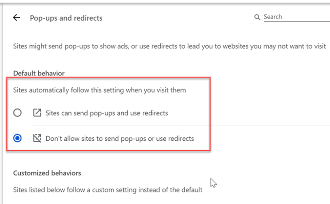The height and width of the screenshot is (204, 330).
Task: Click the pop-up allowed icon
Action: 37,113
